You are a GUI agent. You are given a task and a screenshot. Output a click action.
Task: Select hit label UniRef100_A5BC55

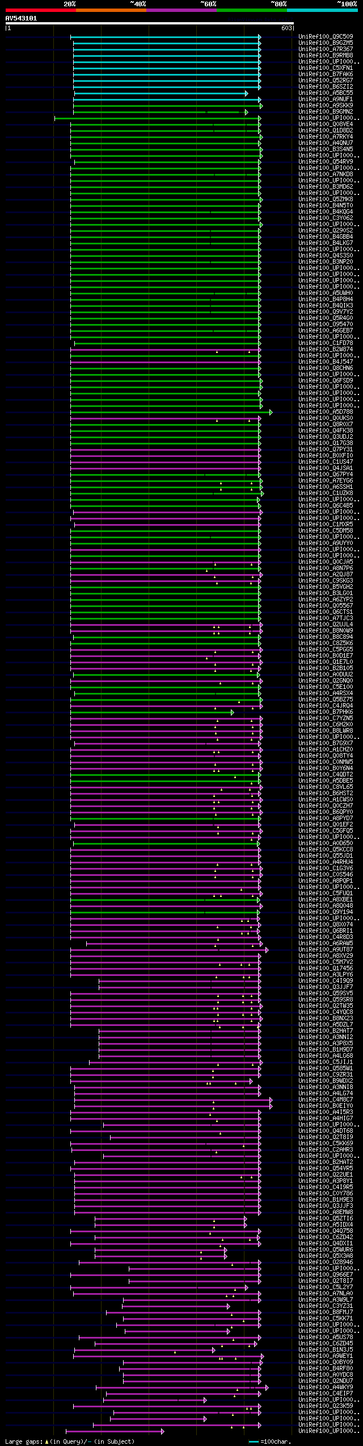[x=326, y=93]
